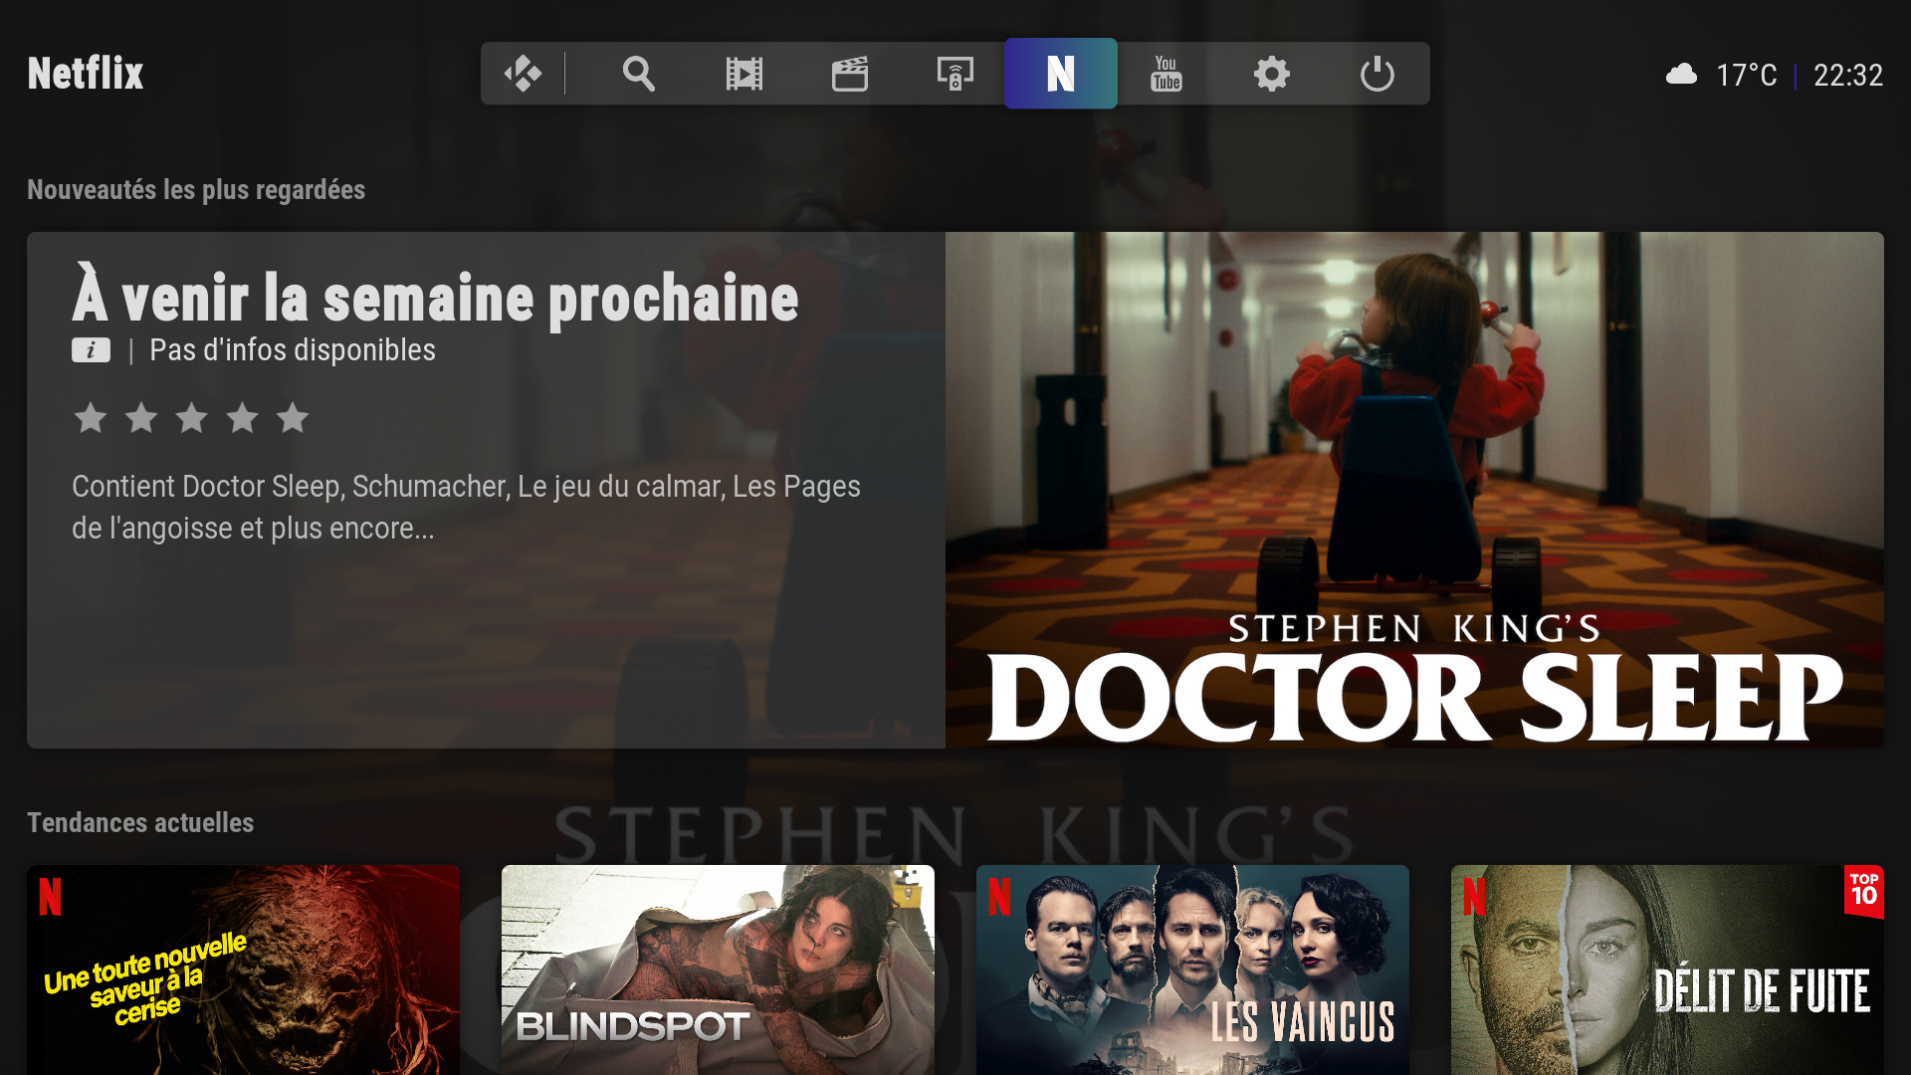The height and width of the screenshot is (1075, 1911).
Task: Select the Les Vaincus poster
Action: 1194,970
